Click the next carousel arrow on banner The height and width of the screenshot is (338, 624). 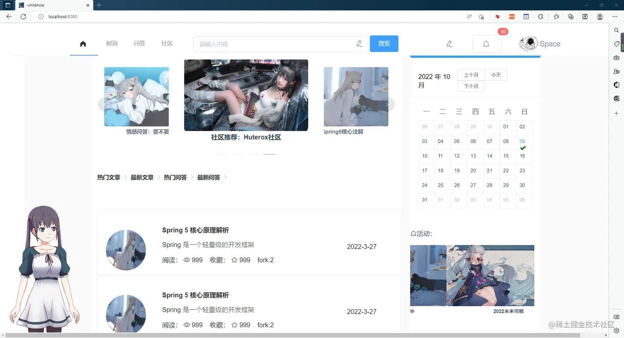click(x=387, y=104)
